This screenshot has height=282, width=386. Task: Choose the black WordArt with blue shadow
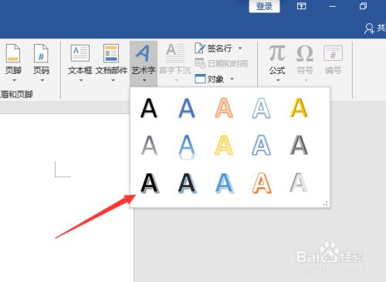pos(188,183)
